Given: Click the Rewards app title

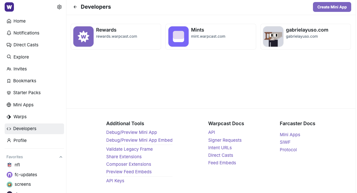Looking at the screenshot, I should (x=106, y=30).
